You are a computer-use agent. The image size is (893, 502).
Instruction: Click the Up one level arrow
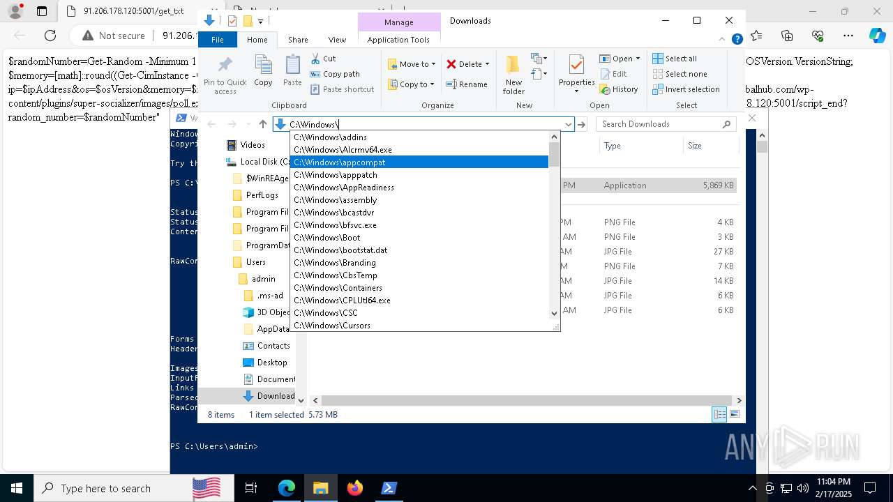(262, 124)
